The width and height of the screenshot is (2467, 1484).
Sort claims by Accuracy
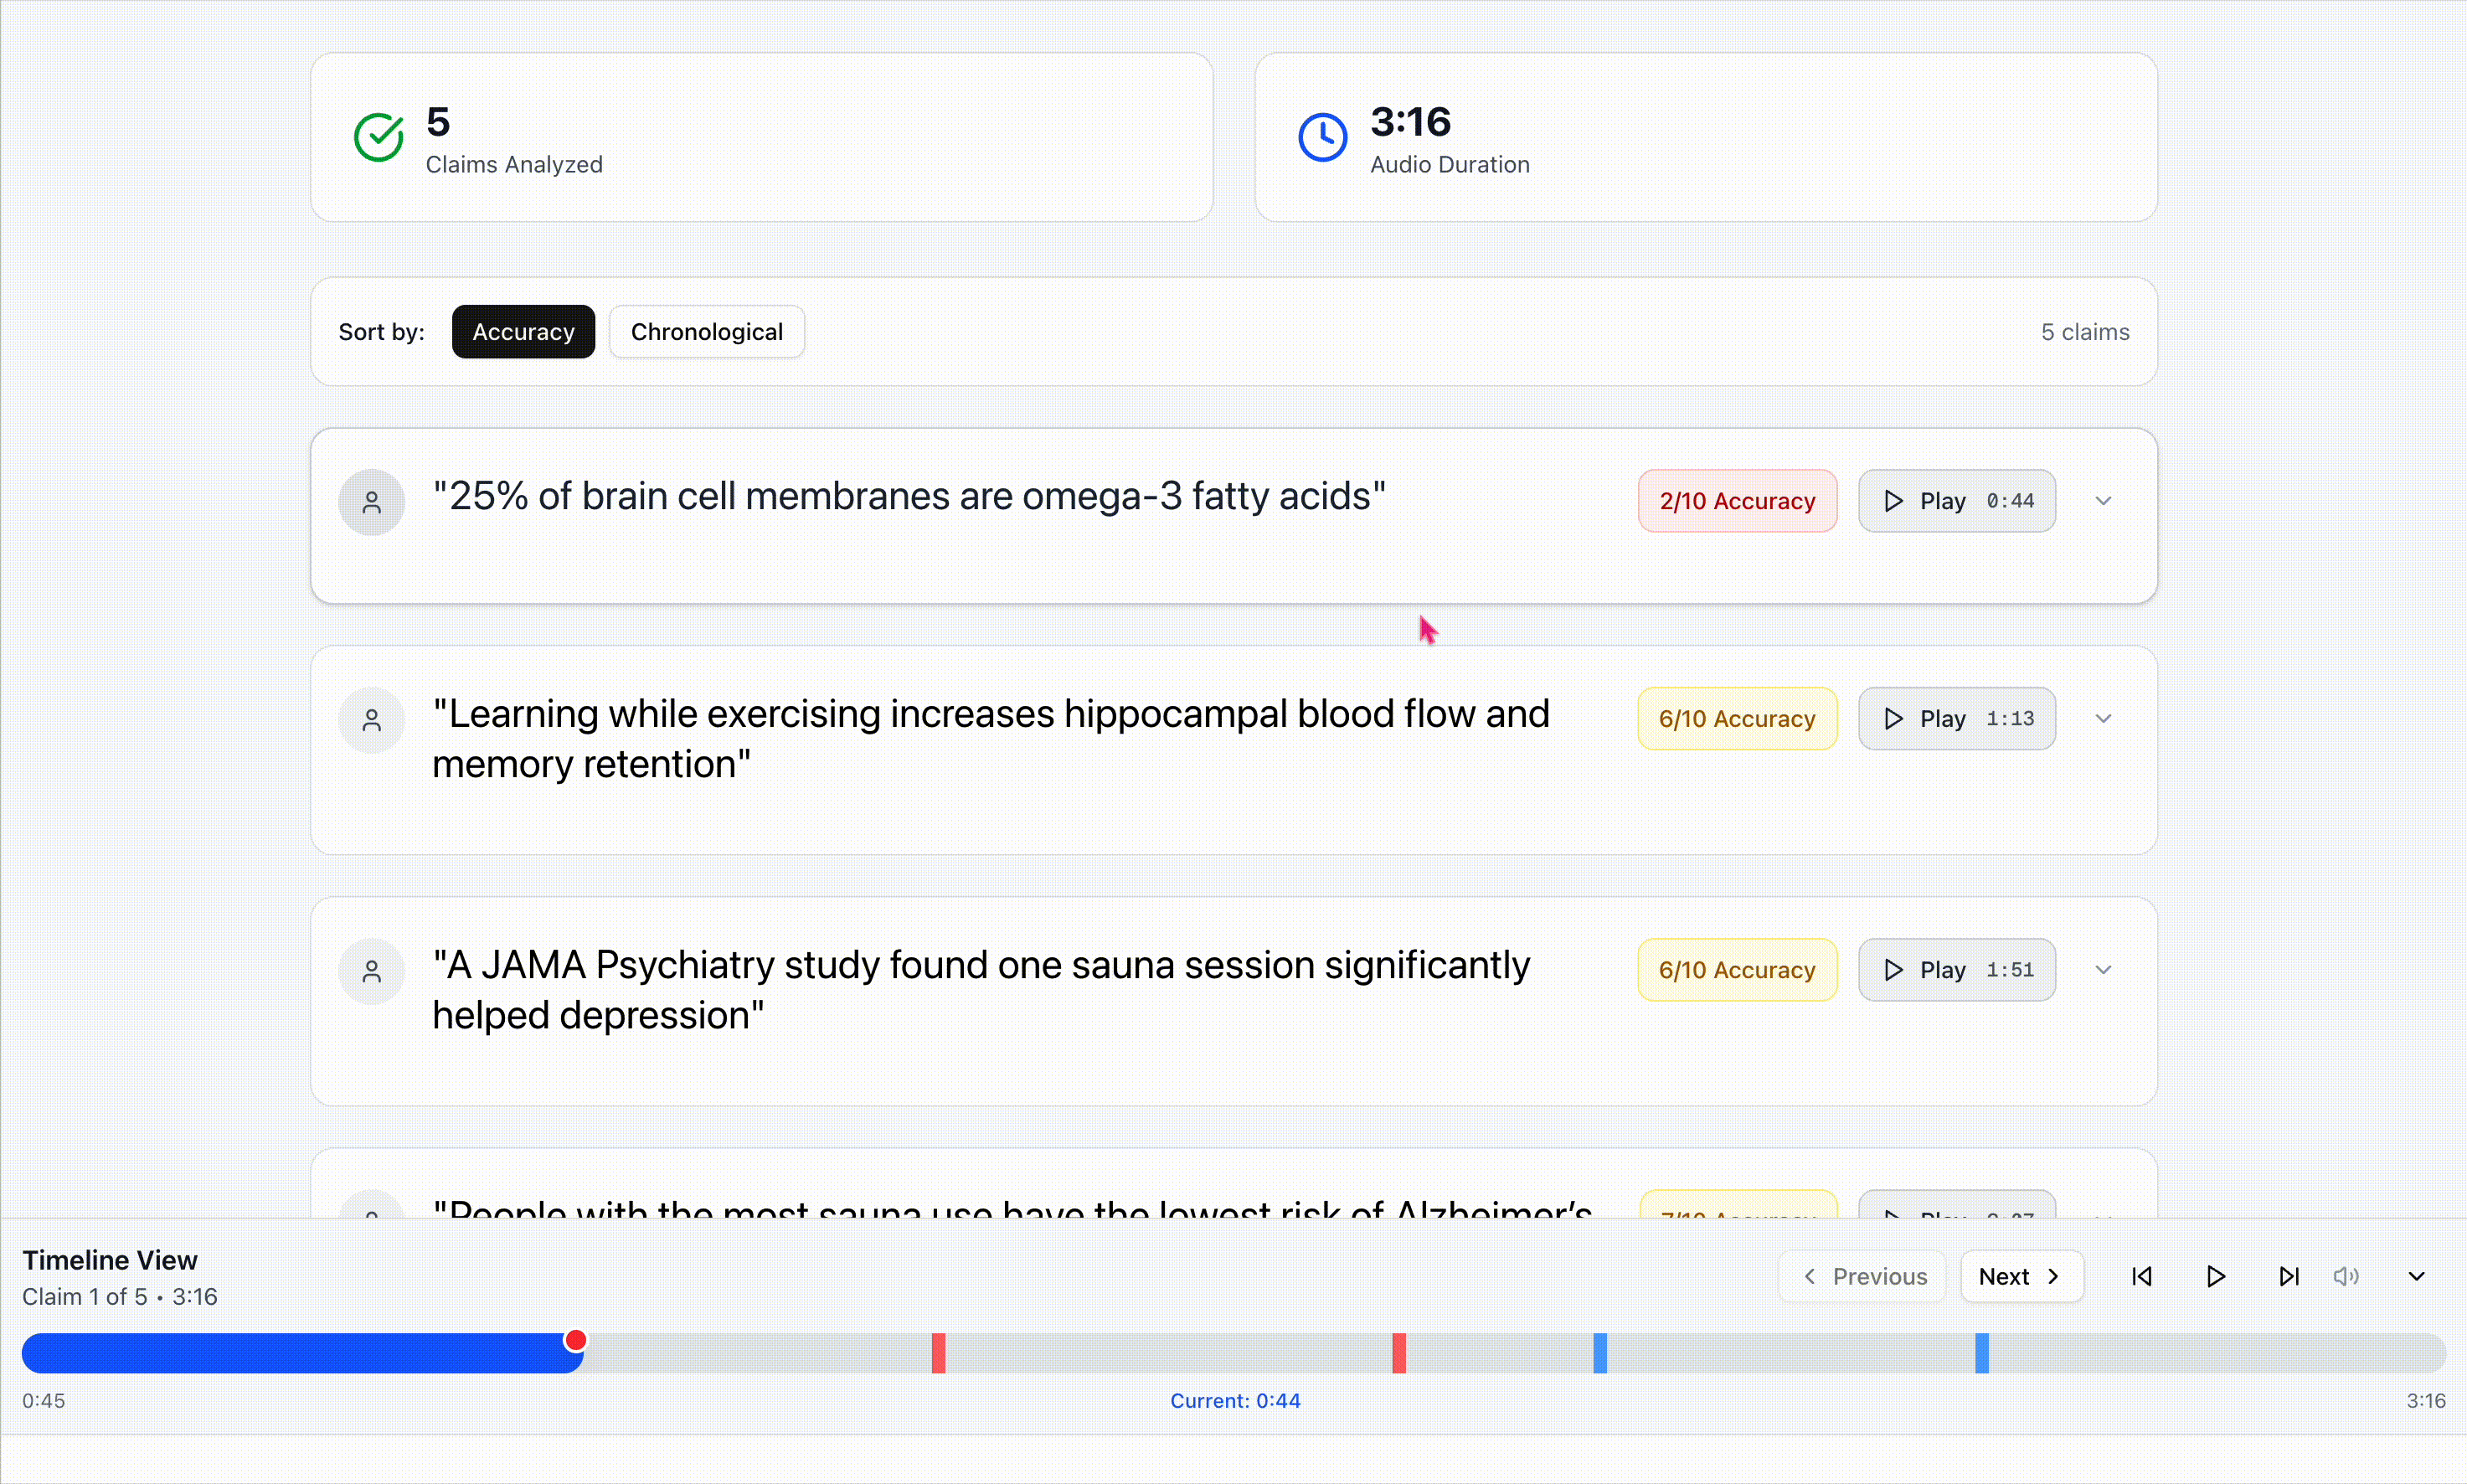523,332
